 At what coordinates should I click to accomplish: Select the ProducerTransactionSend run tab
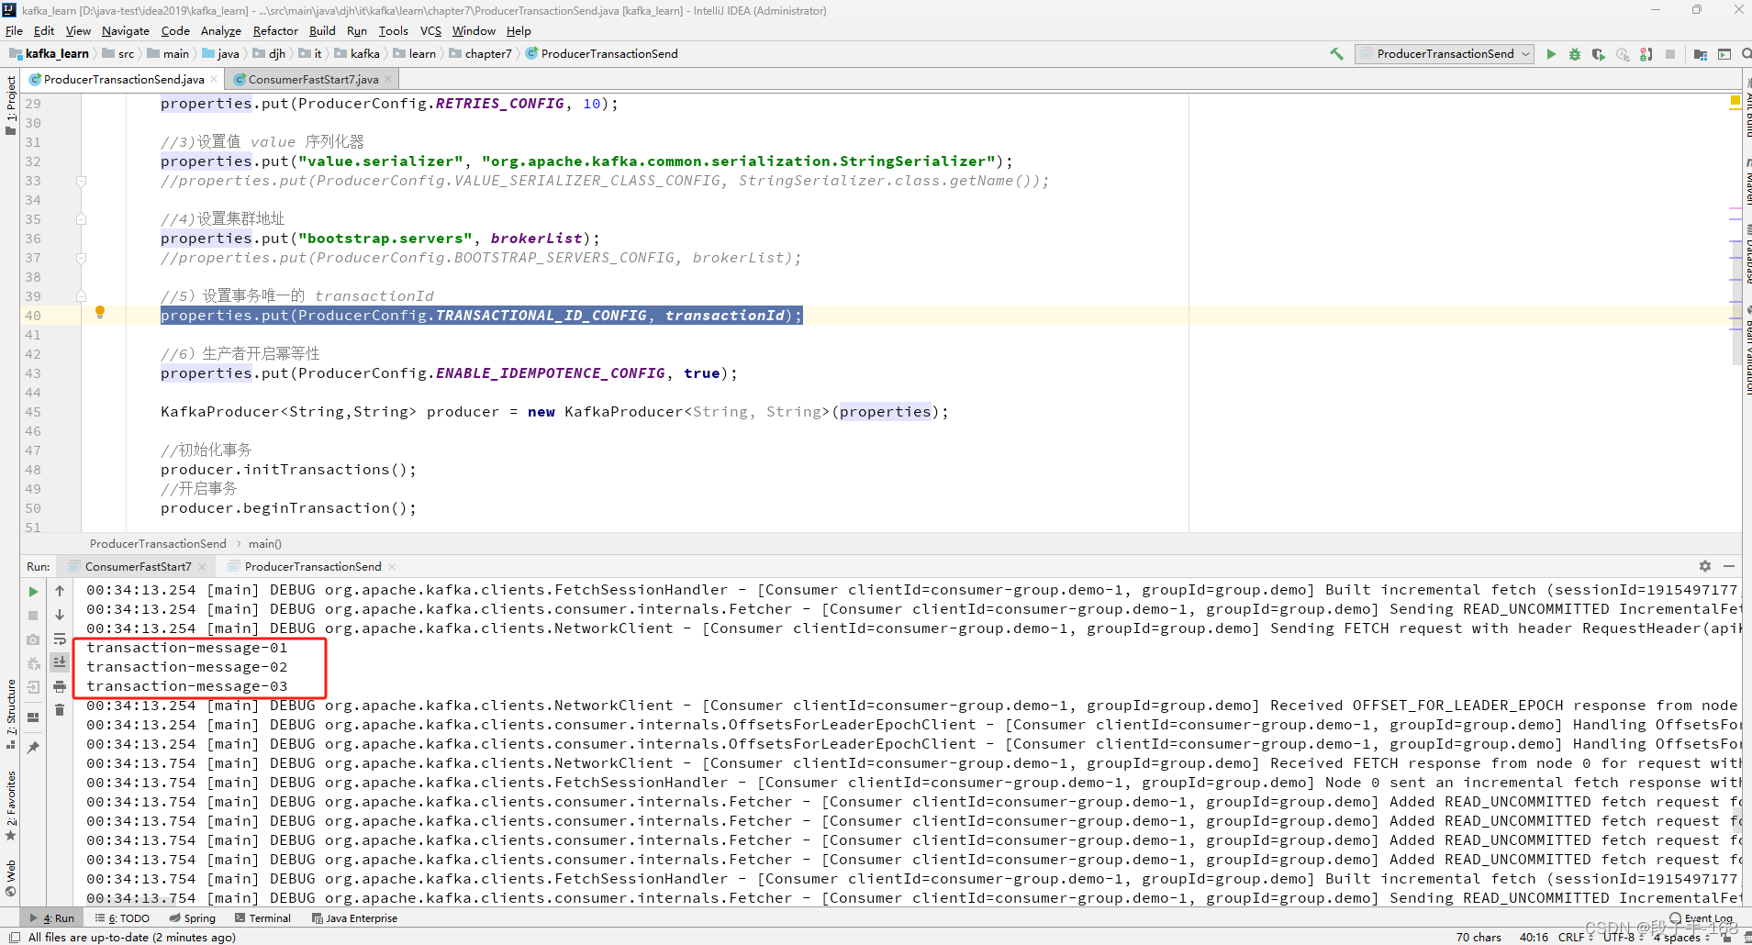coord(312,566)
